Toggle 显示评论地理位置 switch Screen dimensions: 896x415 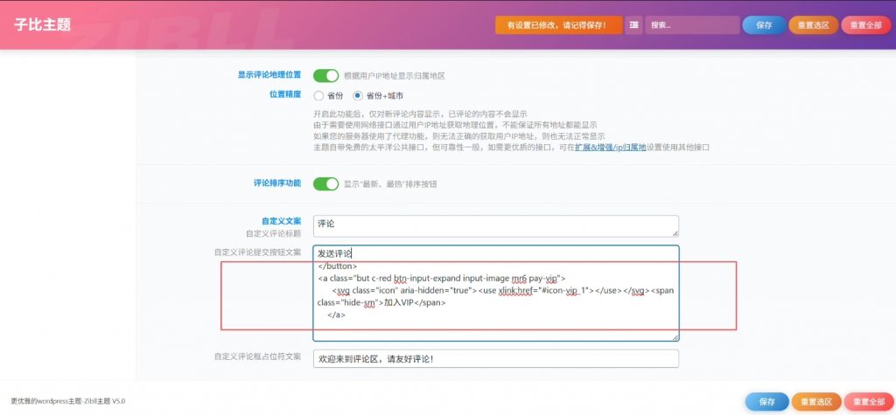325,76
